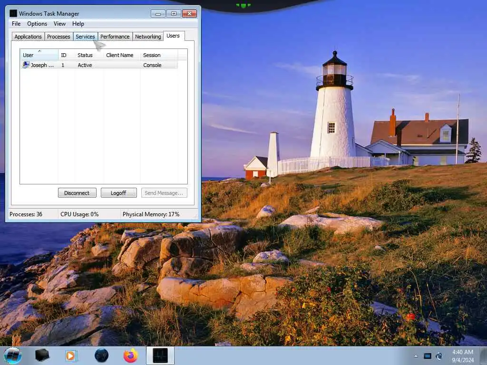Maximize the Task Manager window
Viewport: 487px width, 365px height.
(x=174, y=14)
